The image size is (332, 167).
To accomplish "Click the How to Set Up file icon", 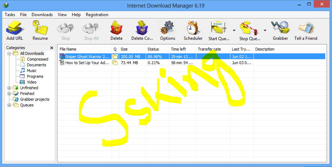I will pos(62,62).
